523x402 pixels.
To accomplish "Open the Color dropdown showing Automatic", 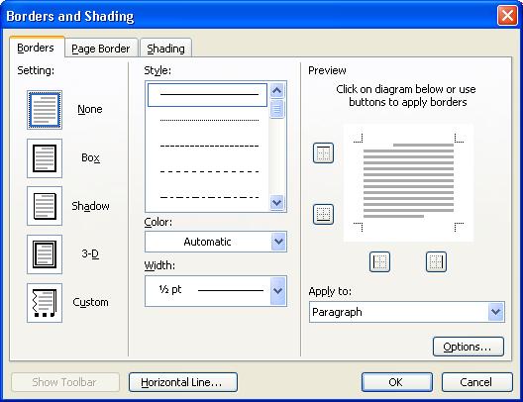I will coord(216,242).
